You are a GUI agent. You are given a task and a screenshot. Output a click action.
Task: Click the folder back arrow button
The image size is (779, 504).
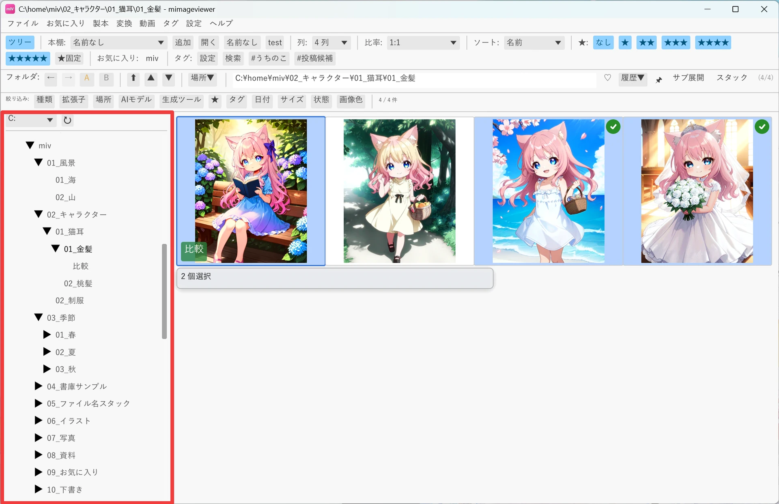pyautogui.click(x=51, y=78)
